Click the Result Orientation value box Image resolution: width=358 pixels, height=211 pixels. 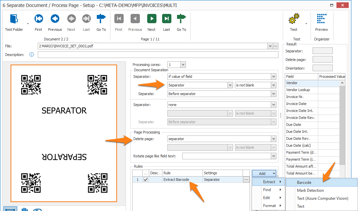click(323, 68)
